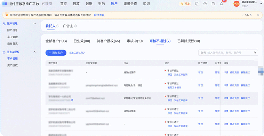Follow the 前往查看 link in banner
This screenshot has height=136, width=264.
(x=99, y=15)
